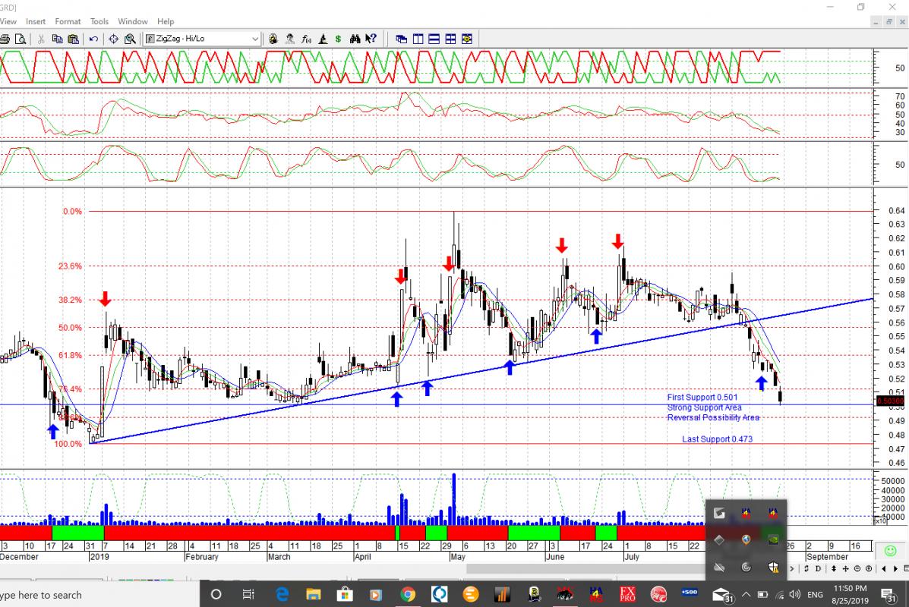The image size is (909, 607).
Task: Click the zoom out minus circle
Action: pyautogui.click(x=857, y=569)
